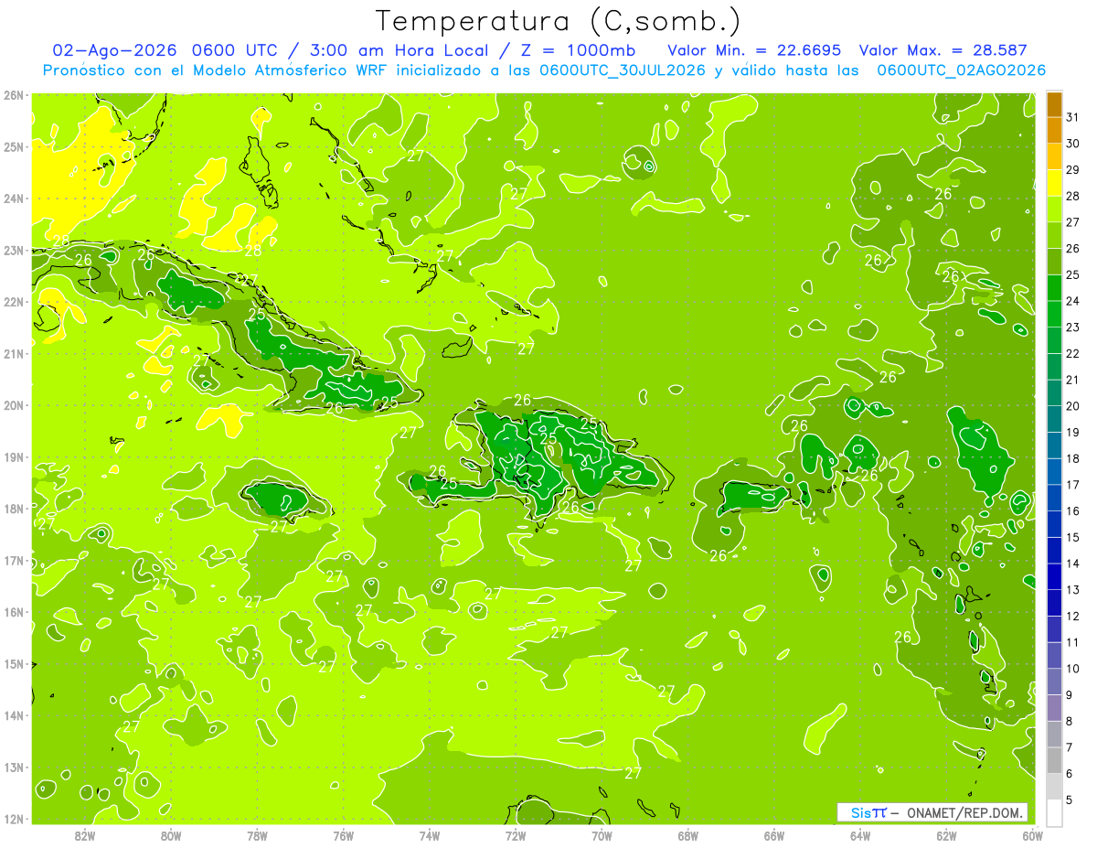Viewport: 1097px width, 848px height.
Task: Click the color bar label 10
Action: (x=1072, y=669)
